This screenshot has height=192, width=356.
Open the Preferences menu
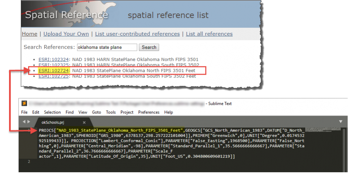point(149,112)
